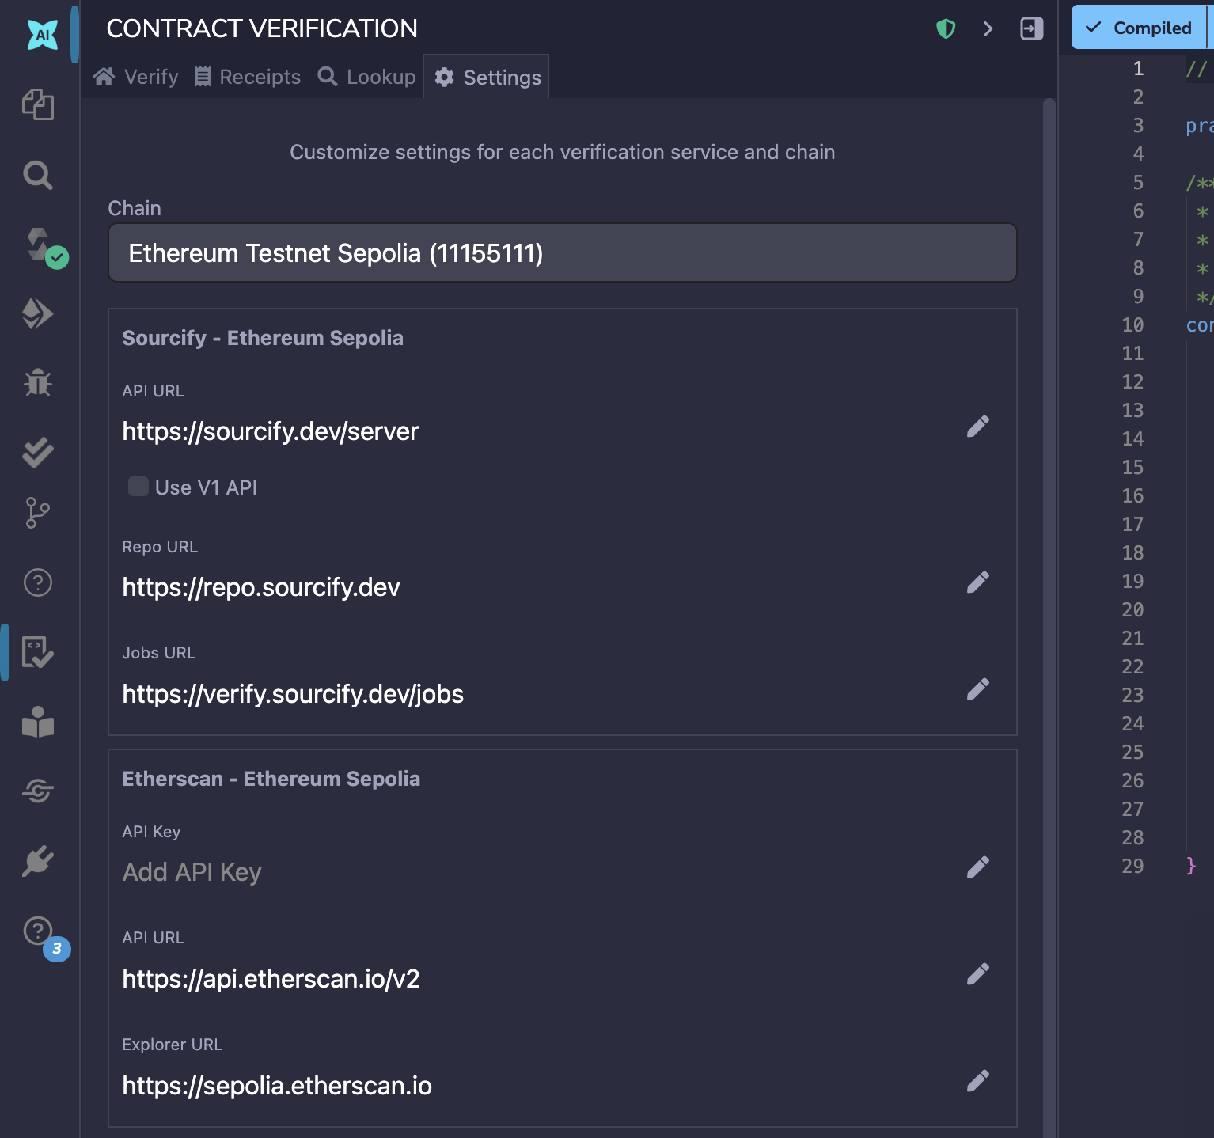Open the Sourcify plugin sidebar icon
1214x1138 pixels.
(38, 791)
